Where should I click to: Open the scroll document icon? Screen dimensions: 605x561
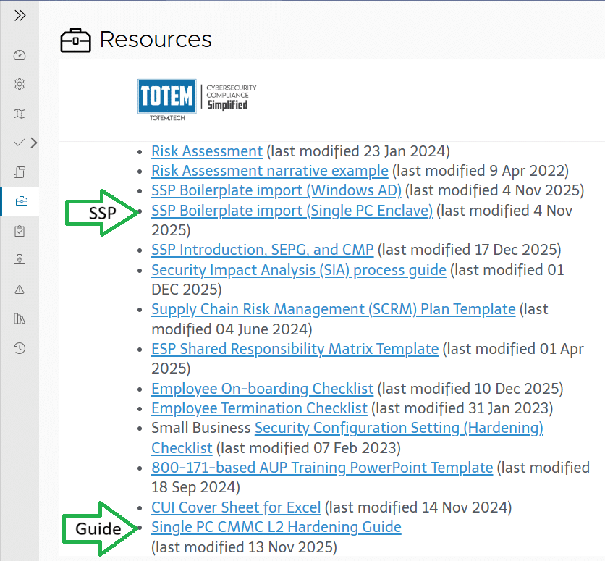pyautogui.click(x=20, y=172)
